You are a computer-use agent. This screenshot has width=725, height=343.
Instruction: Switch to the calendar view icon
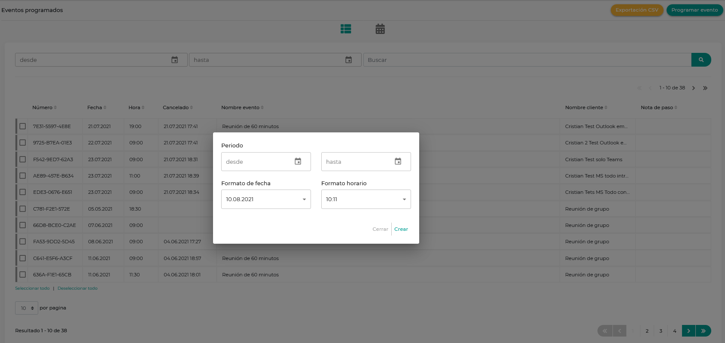[x=380, y=29]
